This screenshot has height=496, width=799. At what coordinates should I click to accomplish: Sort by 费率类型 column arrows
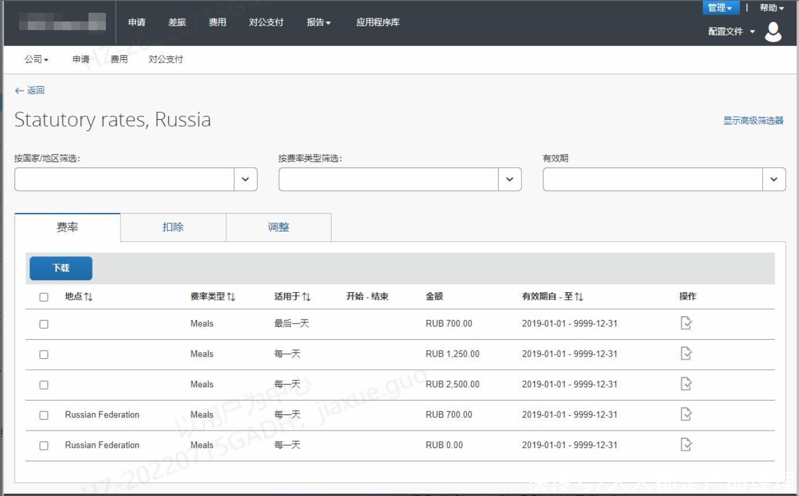[231, 297]
